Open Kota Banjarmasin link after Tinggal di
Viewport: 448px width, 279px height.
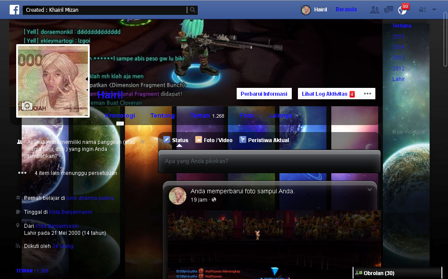(70, 212)
